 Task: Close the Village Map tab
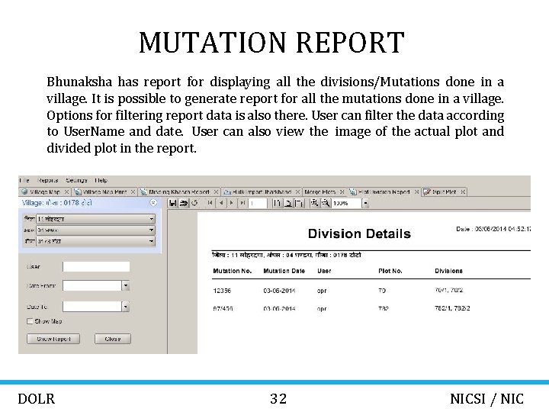tap(66, 192)
